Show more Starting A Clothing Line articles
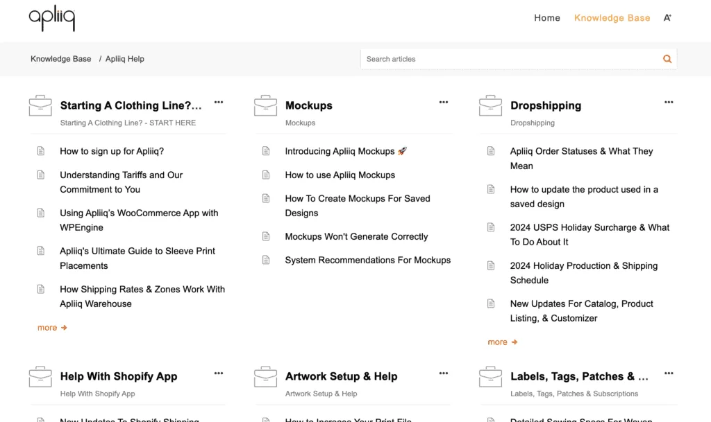Screen dimensions: 711x422 pyautogui.click(x=52, y=327)
